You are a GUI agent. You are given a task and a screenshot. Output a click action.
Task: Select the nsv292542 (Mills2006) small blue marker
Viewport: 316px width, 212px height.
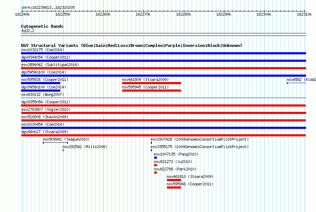(63, 150)
